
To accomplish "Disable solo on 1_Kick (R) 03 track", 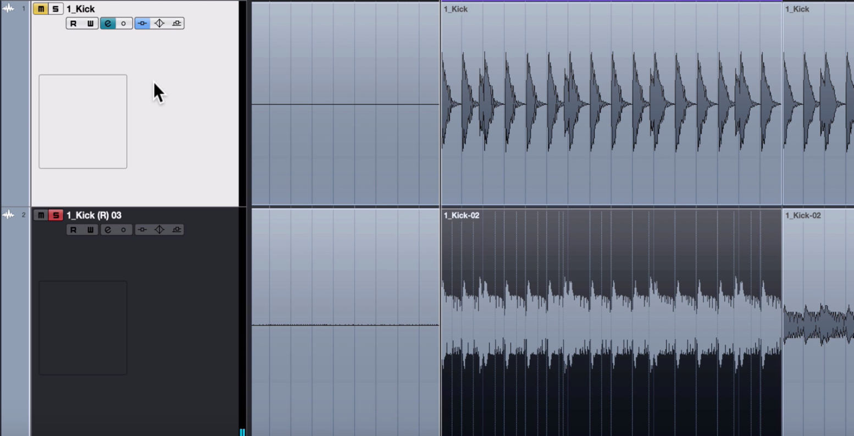I will (x=56, y=215).
